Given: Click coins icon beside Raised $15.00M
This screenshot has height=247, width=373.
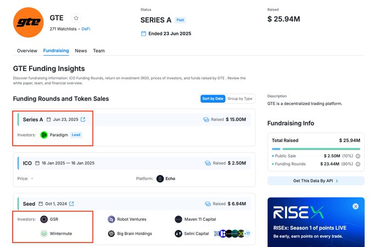Looking at the screenshot, I should 206,120.
